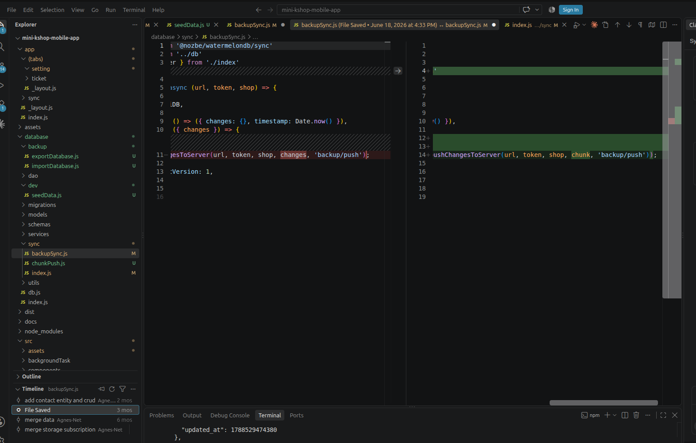This screenshot has height=443, width=696.
Task: Open the Terminal menu
Action: (134, 10)
